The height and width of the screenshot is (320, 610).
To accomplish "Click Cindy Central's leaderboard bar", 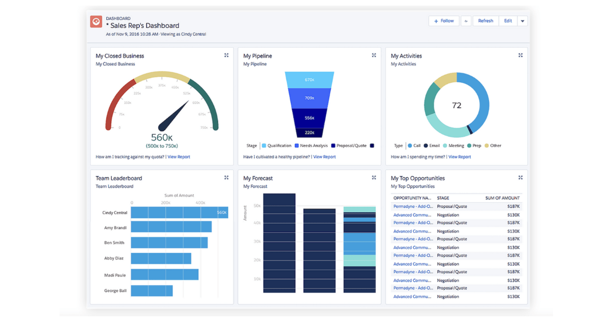I will 179,212.
